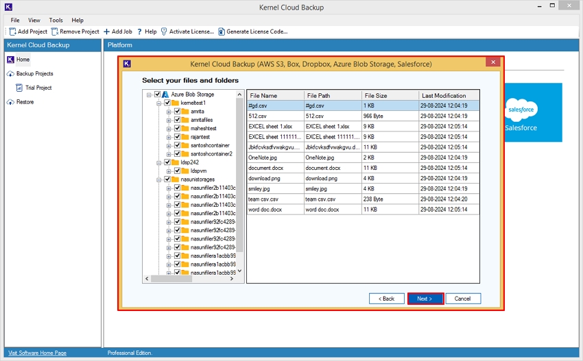Viewport: 583px width, 361px height.
Task: Open the Visit Software Home Page link
Action: click(37, 353)
